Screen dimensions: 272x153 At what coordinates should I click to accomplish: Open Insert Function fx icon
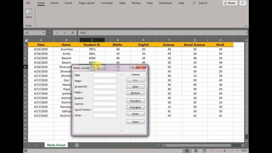[x=73, y=33]
